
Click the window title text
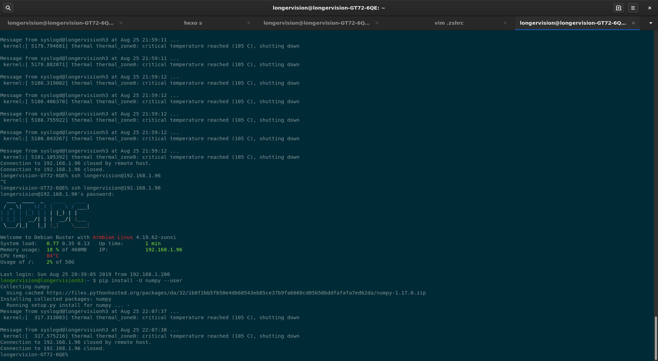[x=329, y=8]
